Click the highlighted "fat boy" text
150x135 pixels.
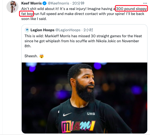coord(26,14)
